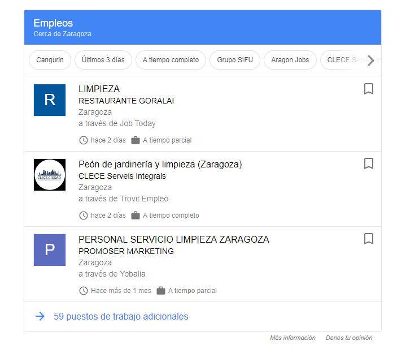Viewport: 419px width, 349px height.
Task: Select the Aragon Jobs filter chip
Action: pos(290,60)
